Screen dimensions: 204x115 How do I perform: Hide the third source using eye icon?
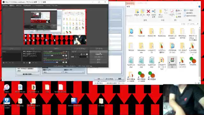point(24,56)
